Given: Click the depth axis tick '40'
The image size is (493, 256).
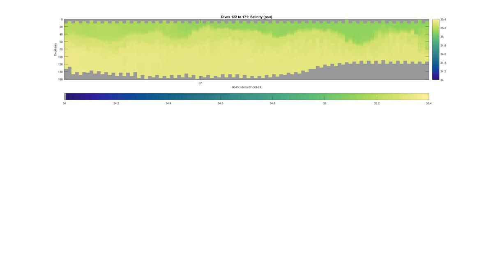Looking at the screenshot, I should click(61, 34).
